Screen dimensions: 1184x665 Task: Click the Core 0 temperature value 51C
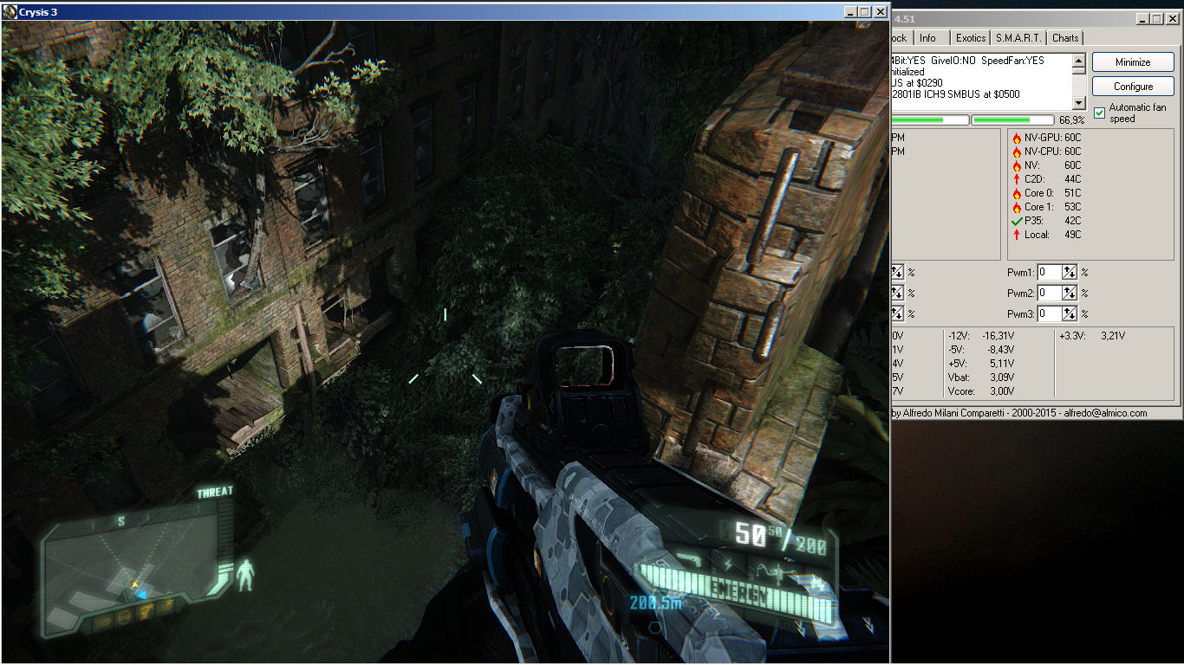pyautogui.click(x=1073, y=193)
